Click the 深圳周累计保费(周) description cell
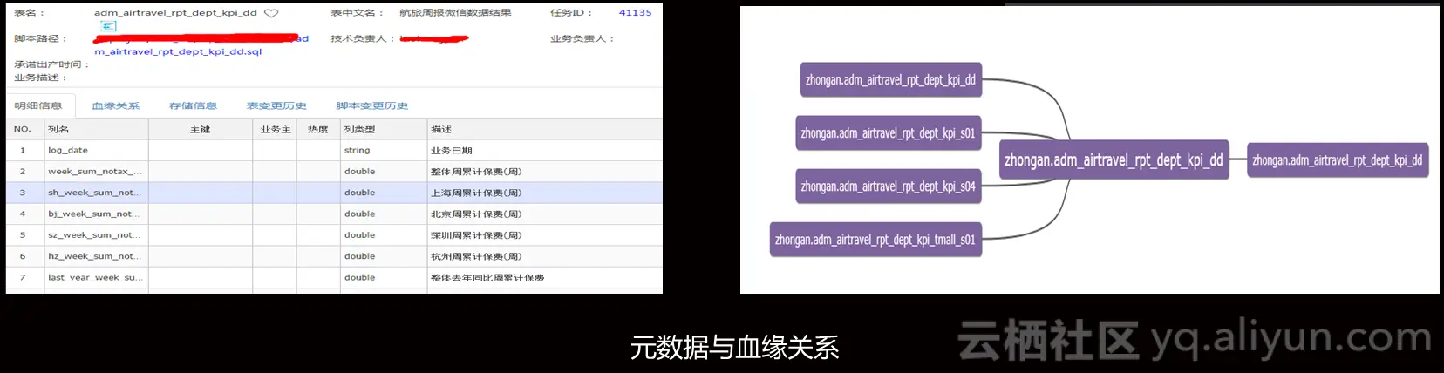Screen dimensions: 1444x373 545,235
